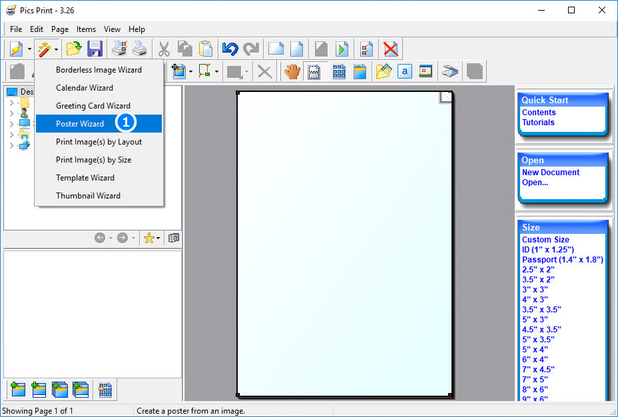
Task: Select Calendar Wizard from the menu
Action: [99, 87]
